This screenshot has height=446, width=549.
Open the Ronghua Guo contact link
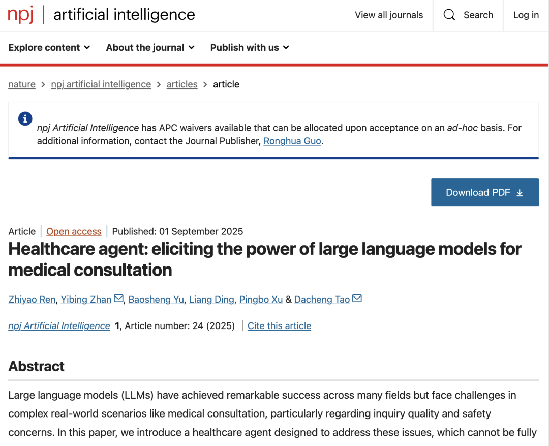(292, 141)
